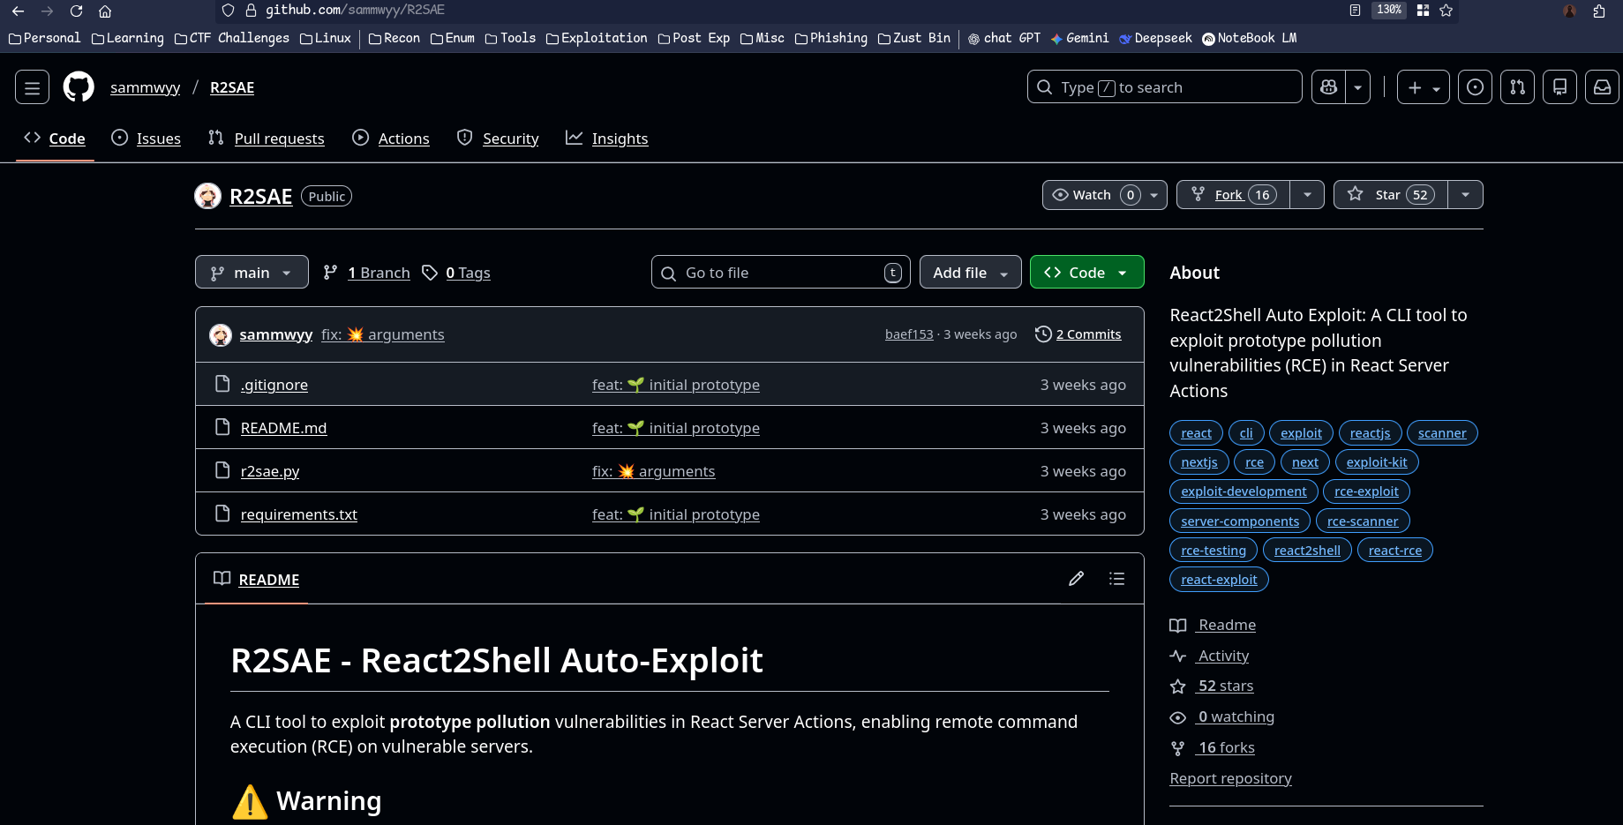This screenshot has height=825, width=1623.
Task: Click Report repository link
Action: click(x=1230, y=778)
